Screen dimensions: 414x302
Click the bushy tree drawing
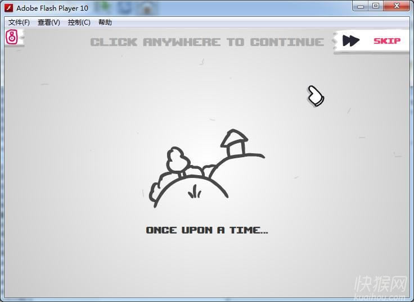(178, 159)
